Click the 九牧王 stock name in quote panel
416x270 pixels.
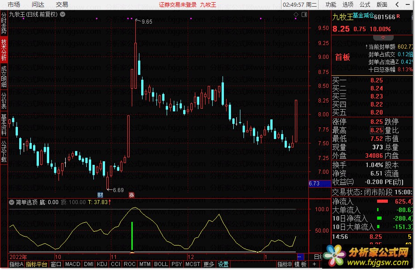pyautogui.click(x=343, y=17)
